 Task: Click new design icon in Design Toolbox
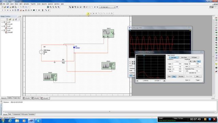(7, 19)
